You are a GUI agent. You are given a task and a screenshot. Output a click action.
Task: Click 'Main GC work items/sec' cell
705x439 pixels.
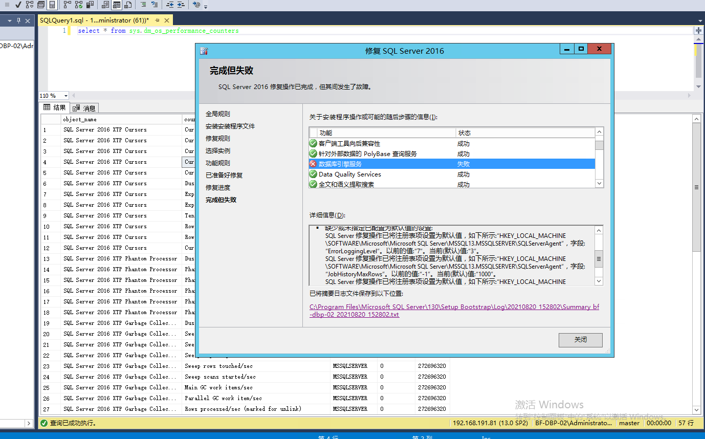coord(257,388)
